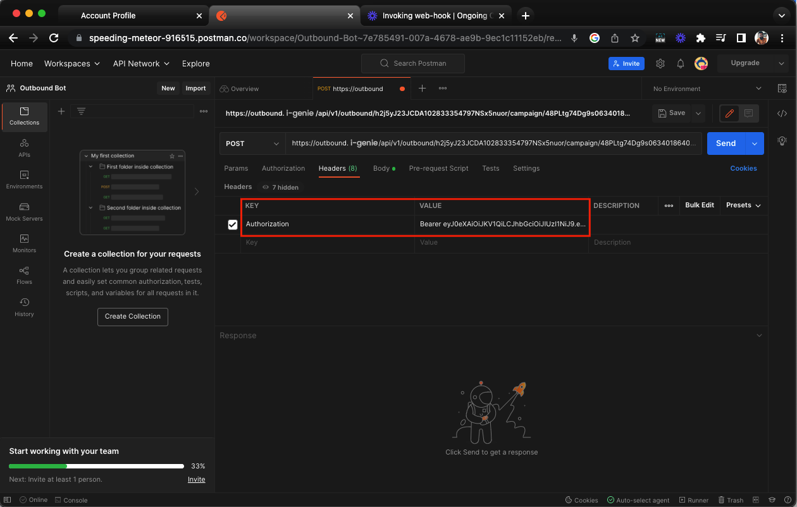Toggle the 7 hidden headers visibility

[x=280, y=187]
